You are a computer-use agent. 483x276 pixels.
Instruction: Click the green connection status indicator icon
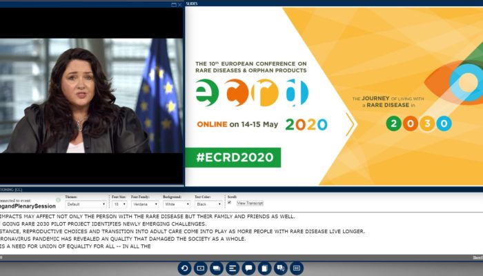58,200
